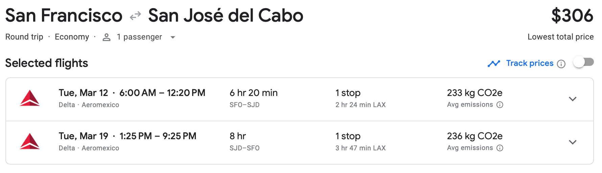Click the Track prices link

click(530, 63)
